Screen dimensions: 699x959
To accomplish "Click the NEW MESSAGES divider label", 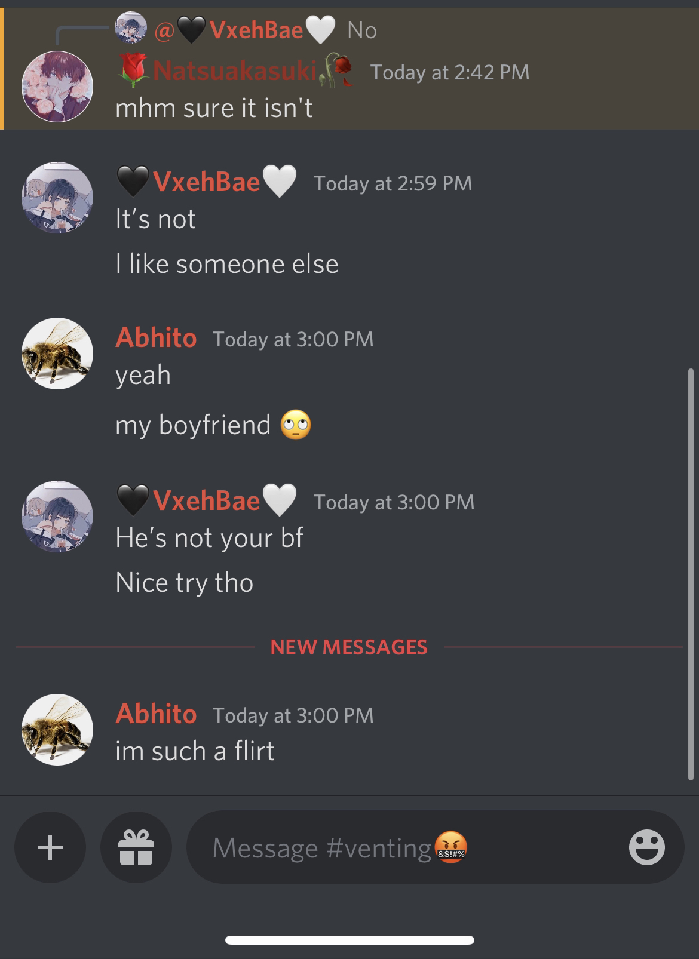I will point(349,647).
